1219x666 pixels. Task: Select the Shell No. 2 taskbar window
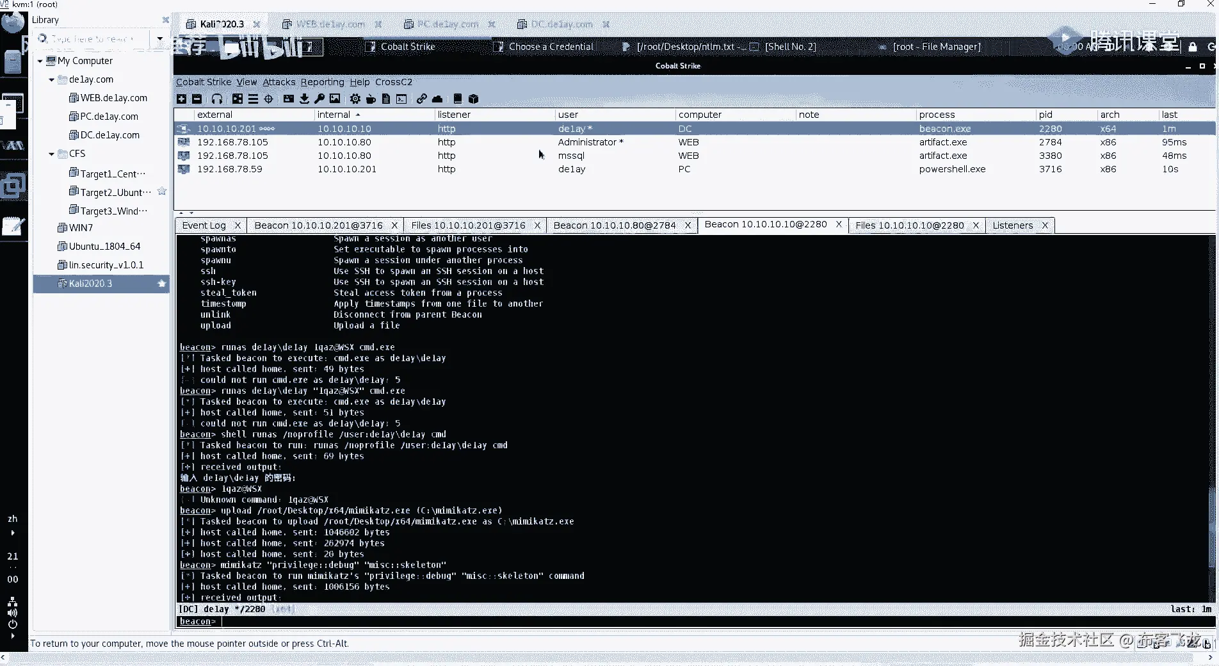pos(783,47)
